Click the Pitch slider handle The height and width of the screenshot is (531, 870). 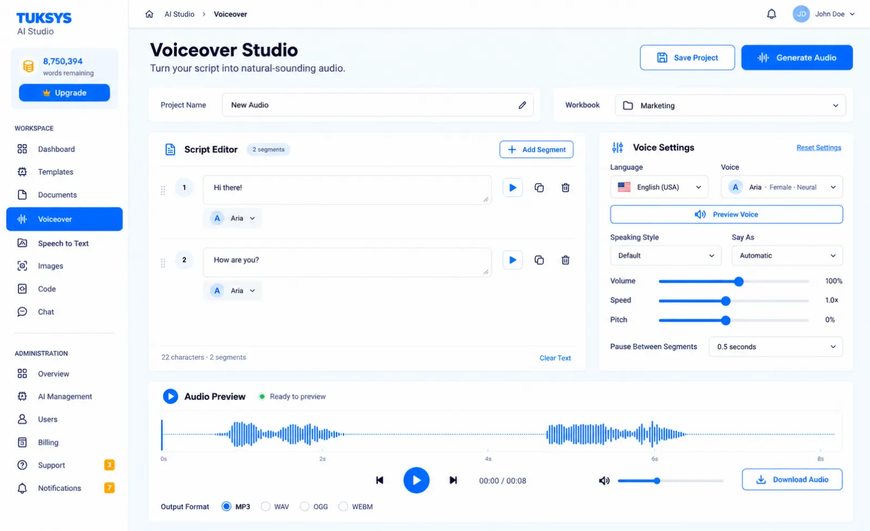[725, 320]
